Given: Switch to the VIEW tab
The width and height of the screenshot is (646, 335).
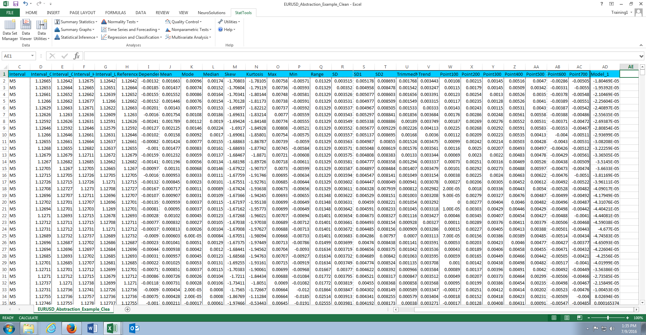Looking at the screenshot, I should (183, 13).
